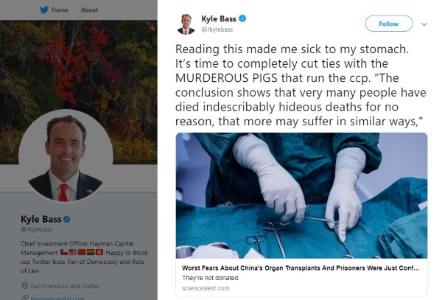
Task: Open the article headline about China's organ transplants
Action: [301, 268]
